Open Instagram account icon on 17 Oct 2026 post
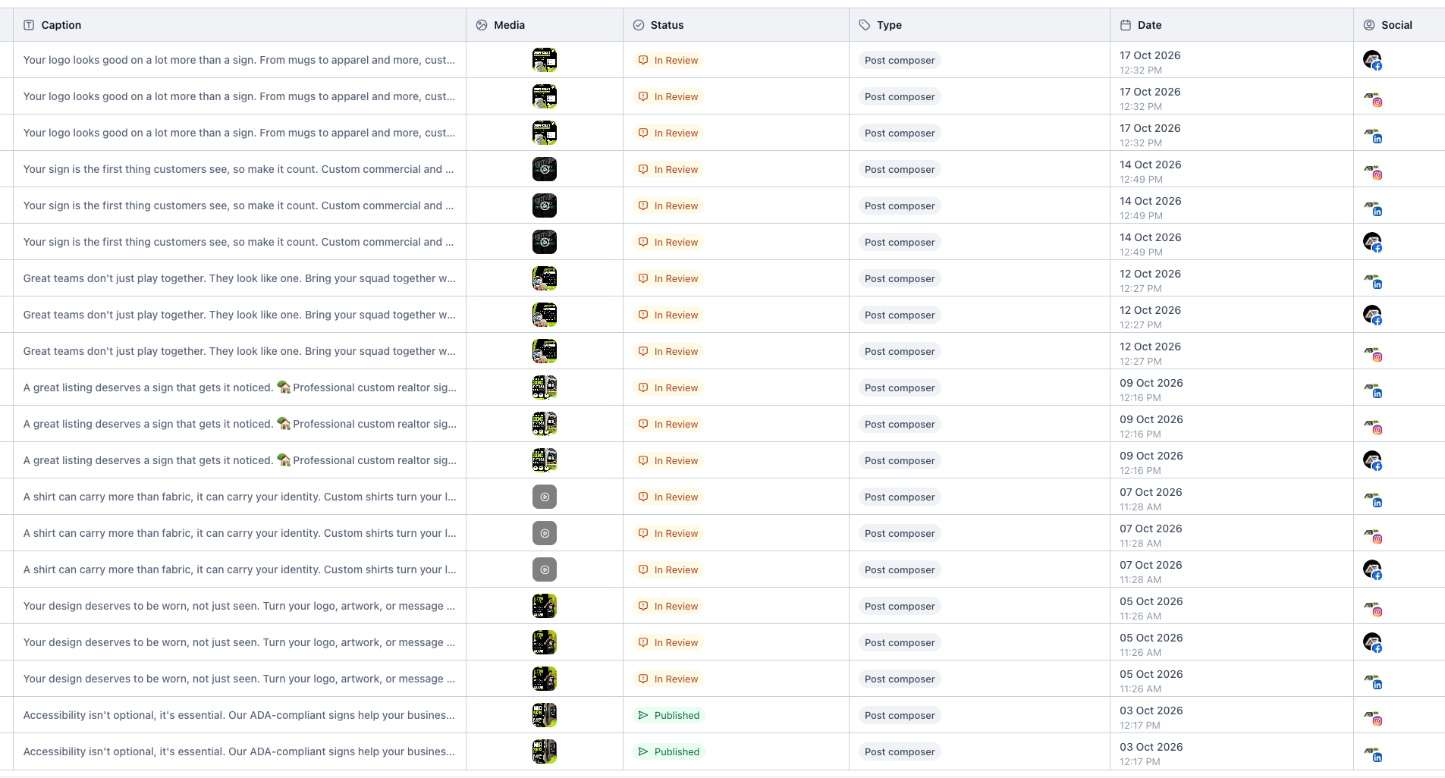 pos(1372,99)
